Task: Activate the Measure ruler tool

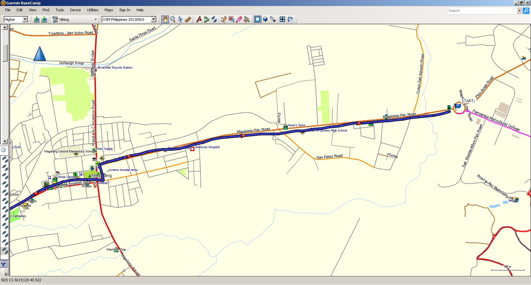Action: 188,20
